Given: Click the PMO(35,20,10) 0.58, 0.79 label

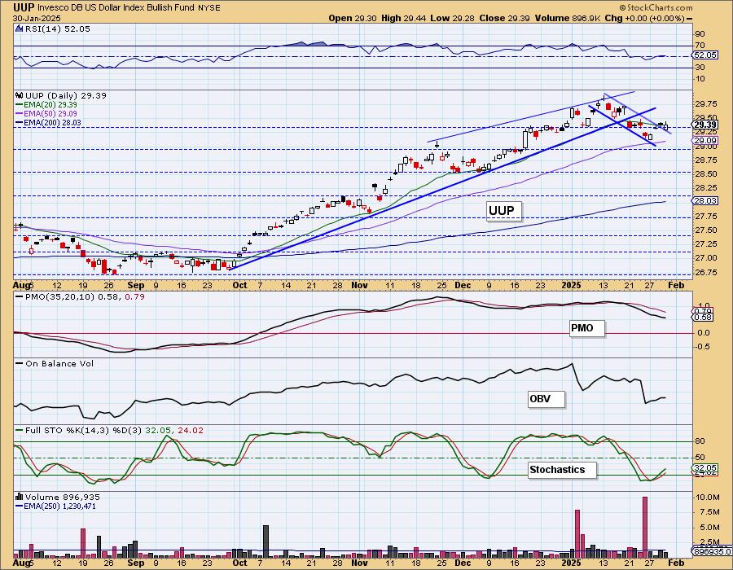Looking at the screenshot, I should click(85, 296).
